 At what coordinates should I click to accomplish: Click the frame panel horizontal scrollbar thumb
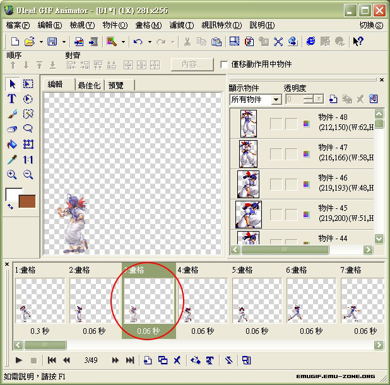click(45, 345)
